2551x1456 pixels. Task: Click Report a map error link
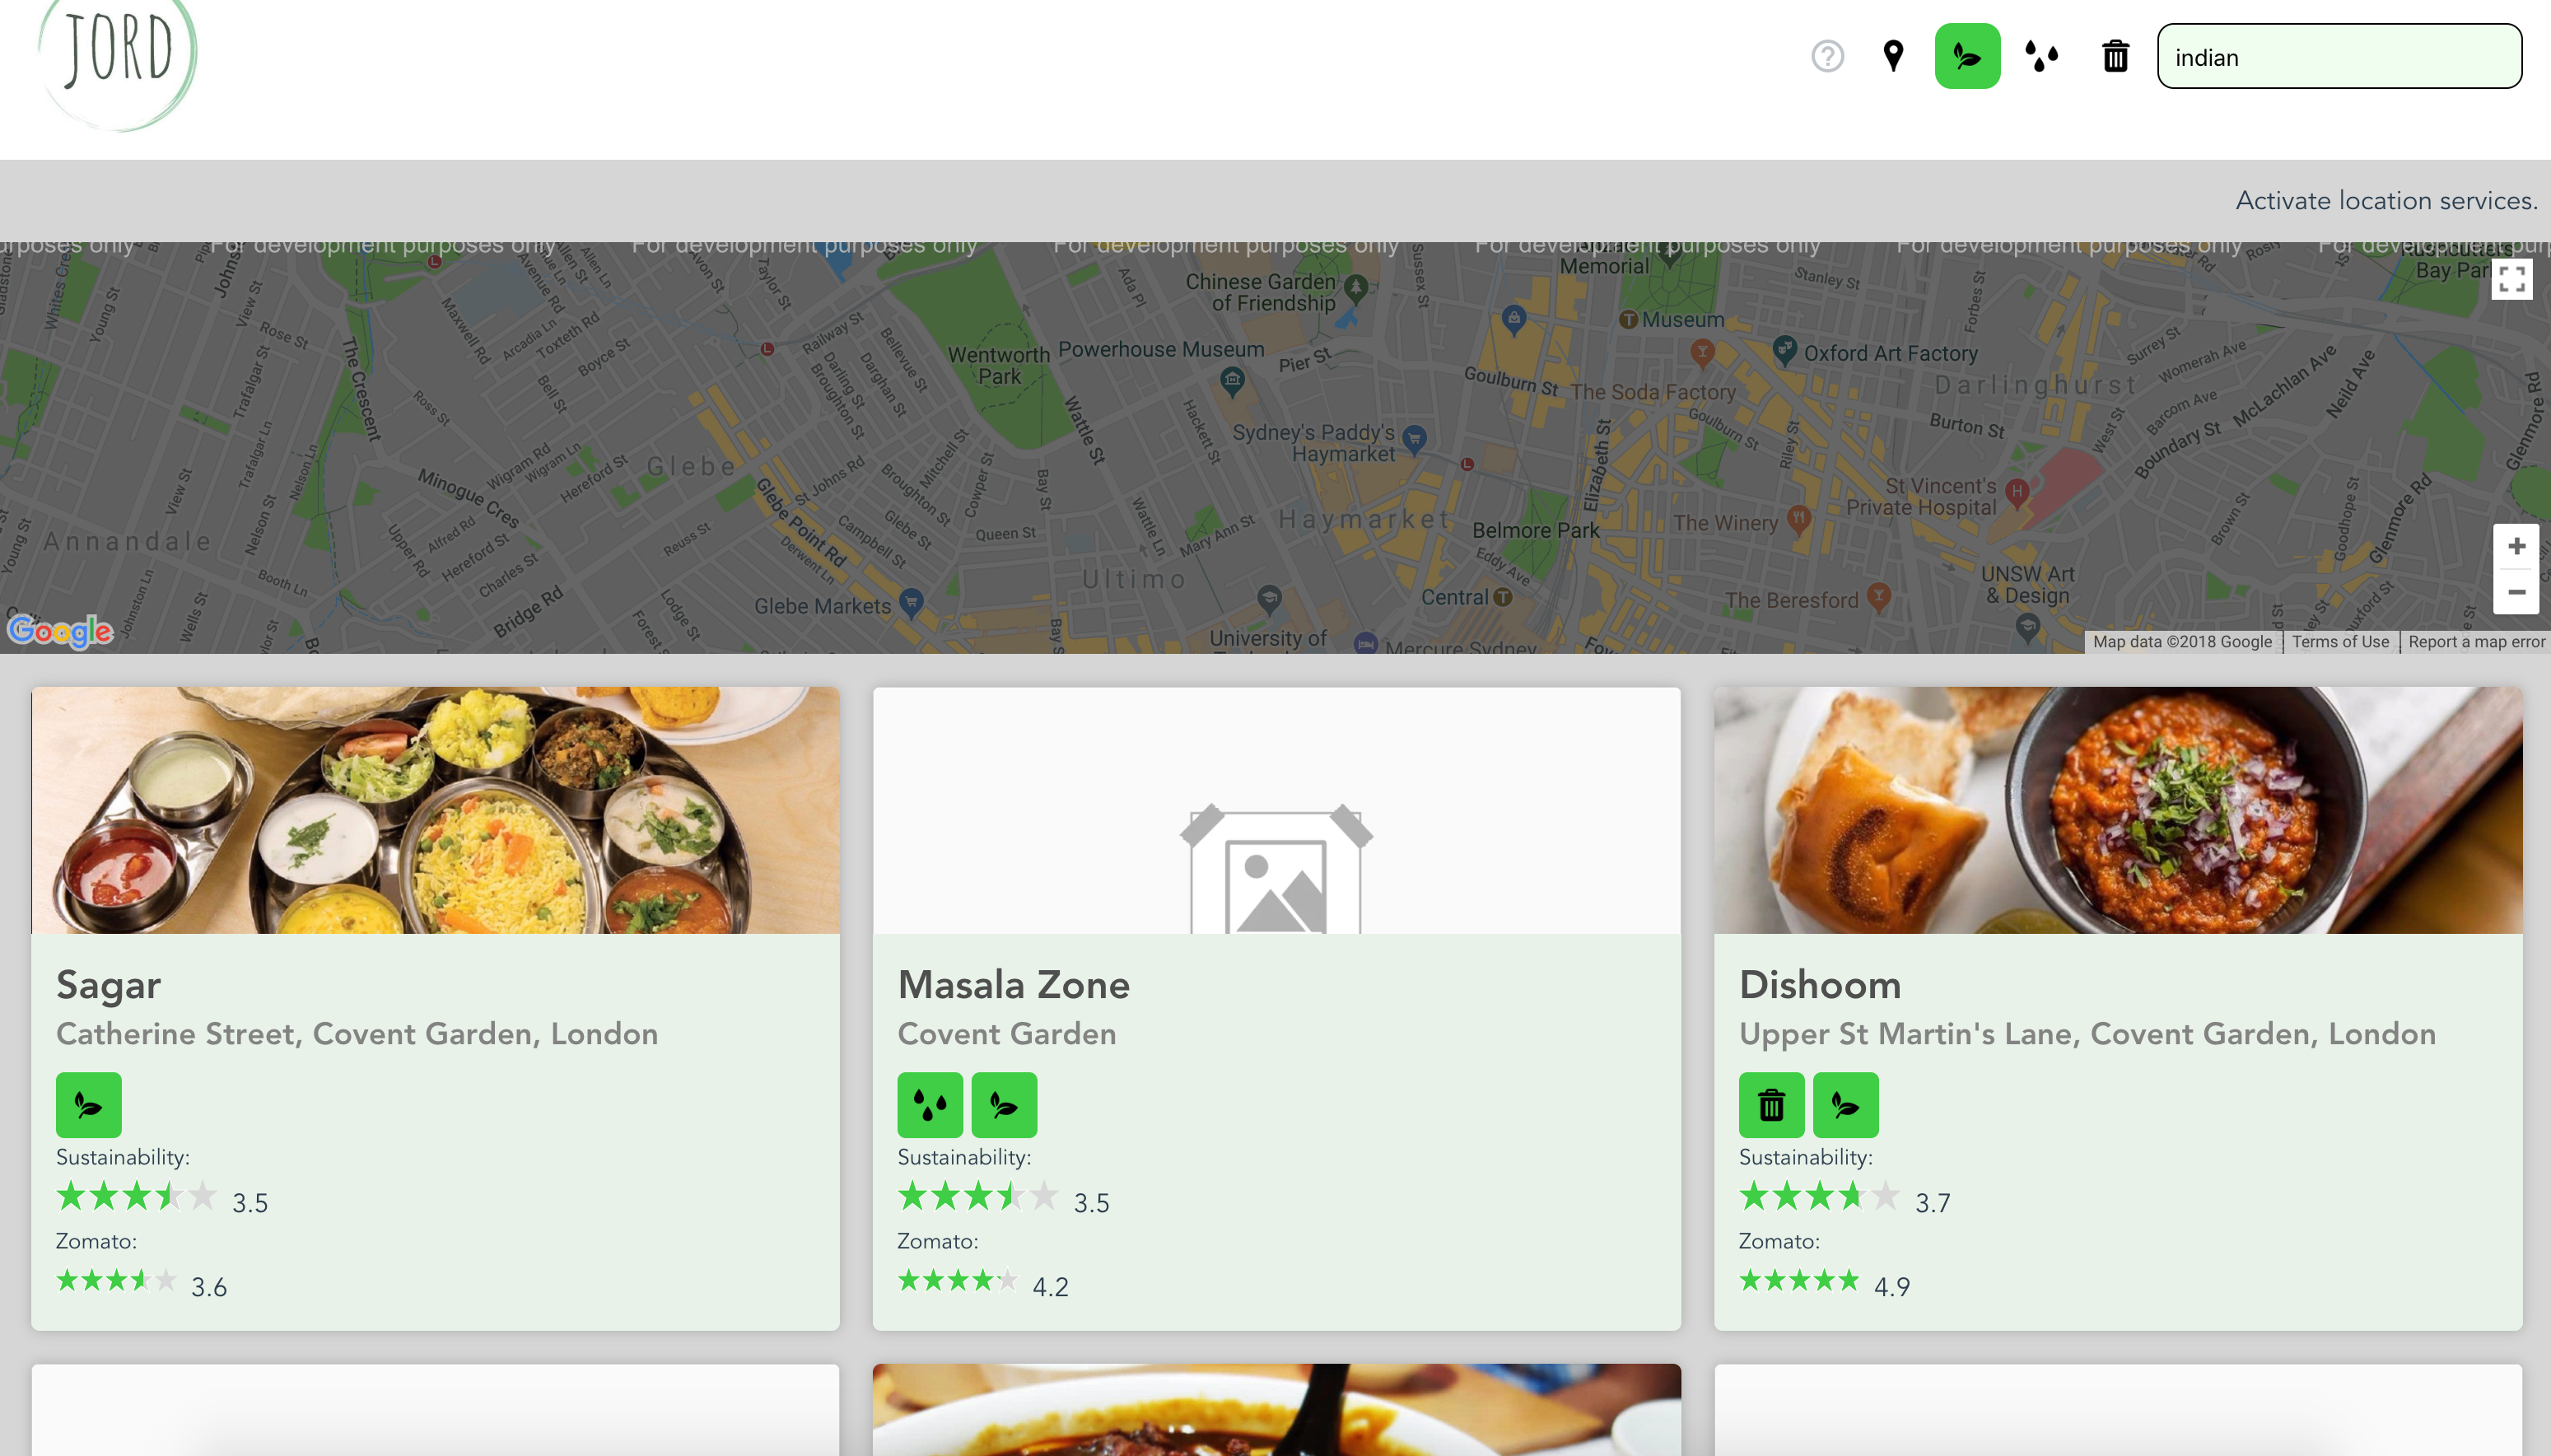pos(2476,642)
